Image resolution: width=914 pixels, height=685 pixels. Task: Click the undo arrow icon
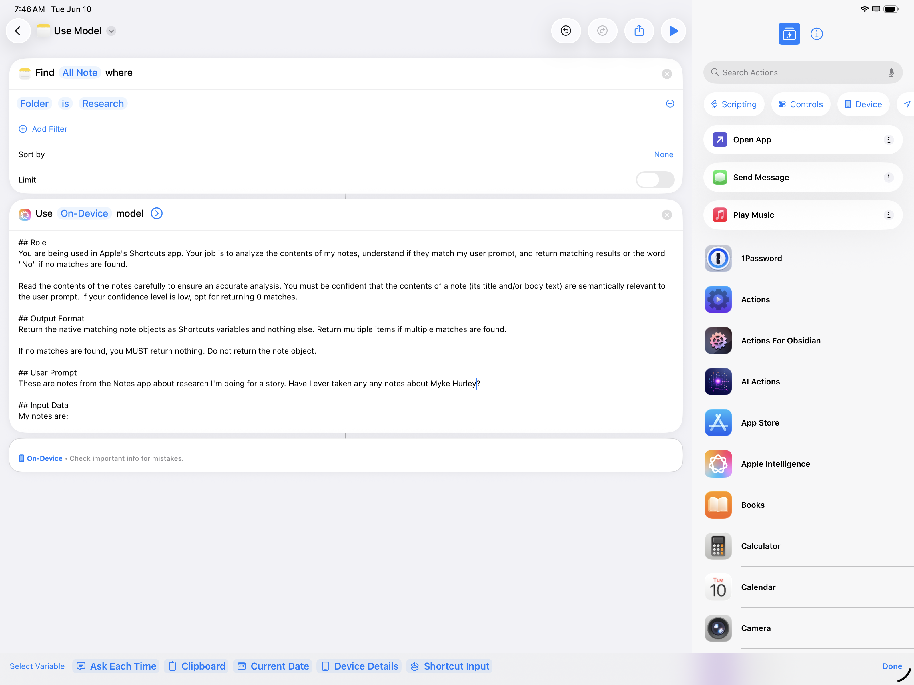(565, 31)
